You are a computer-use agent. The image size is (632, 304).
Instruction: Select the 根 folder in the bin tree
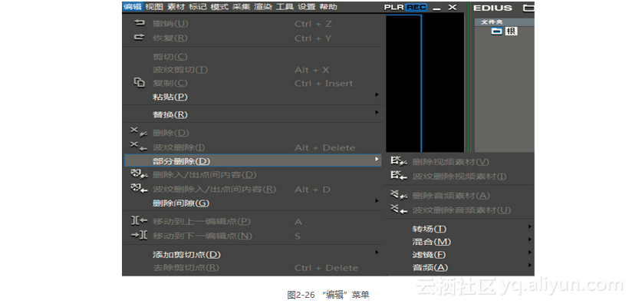pos(511,31)
